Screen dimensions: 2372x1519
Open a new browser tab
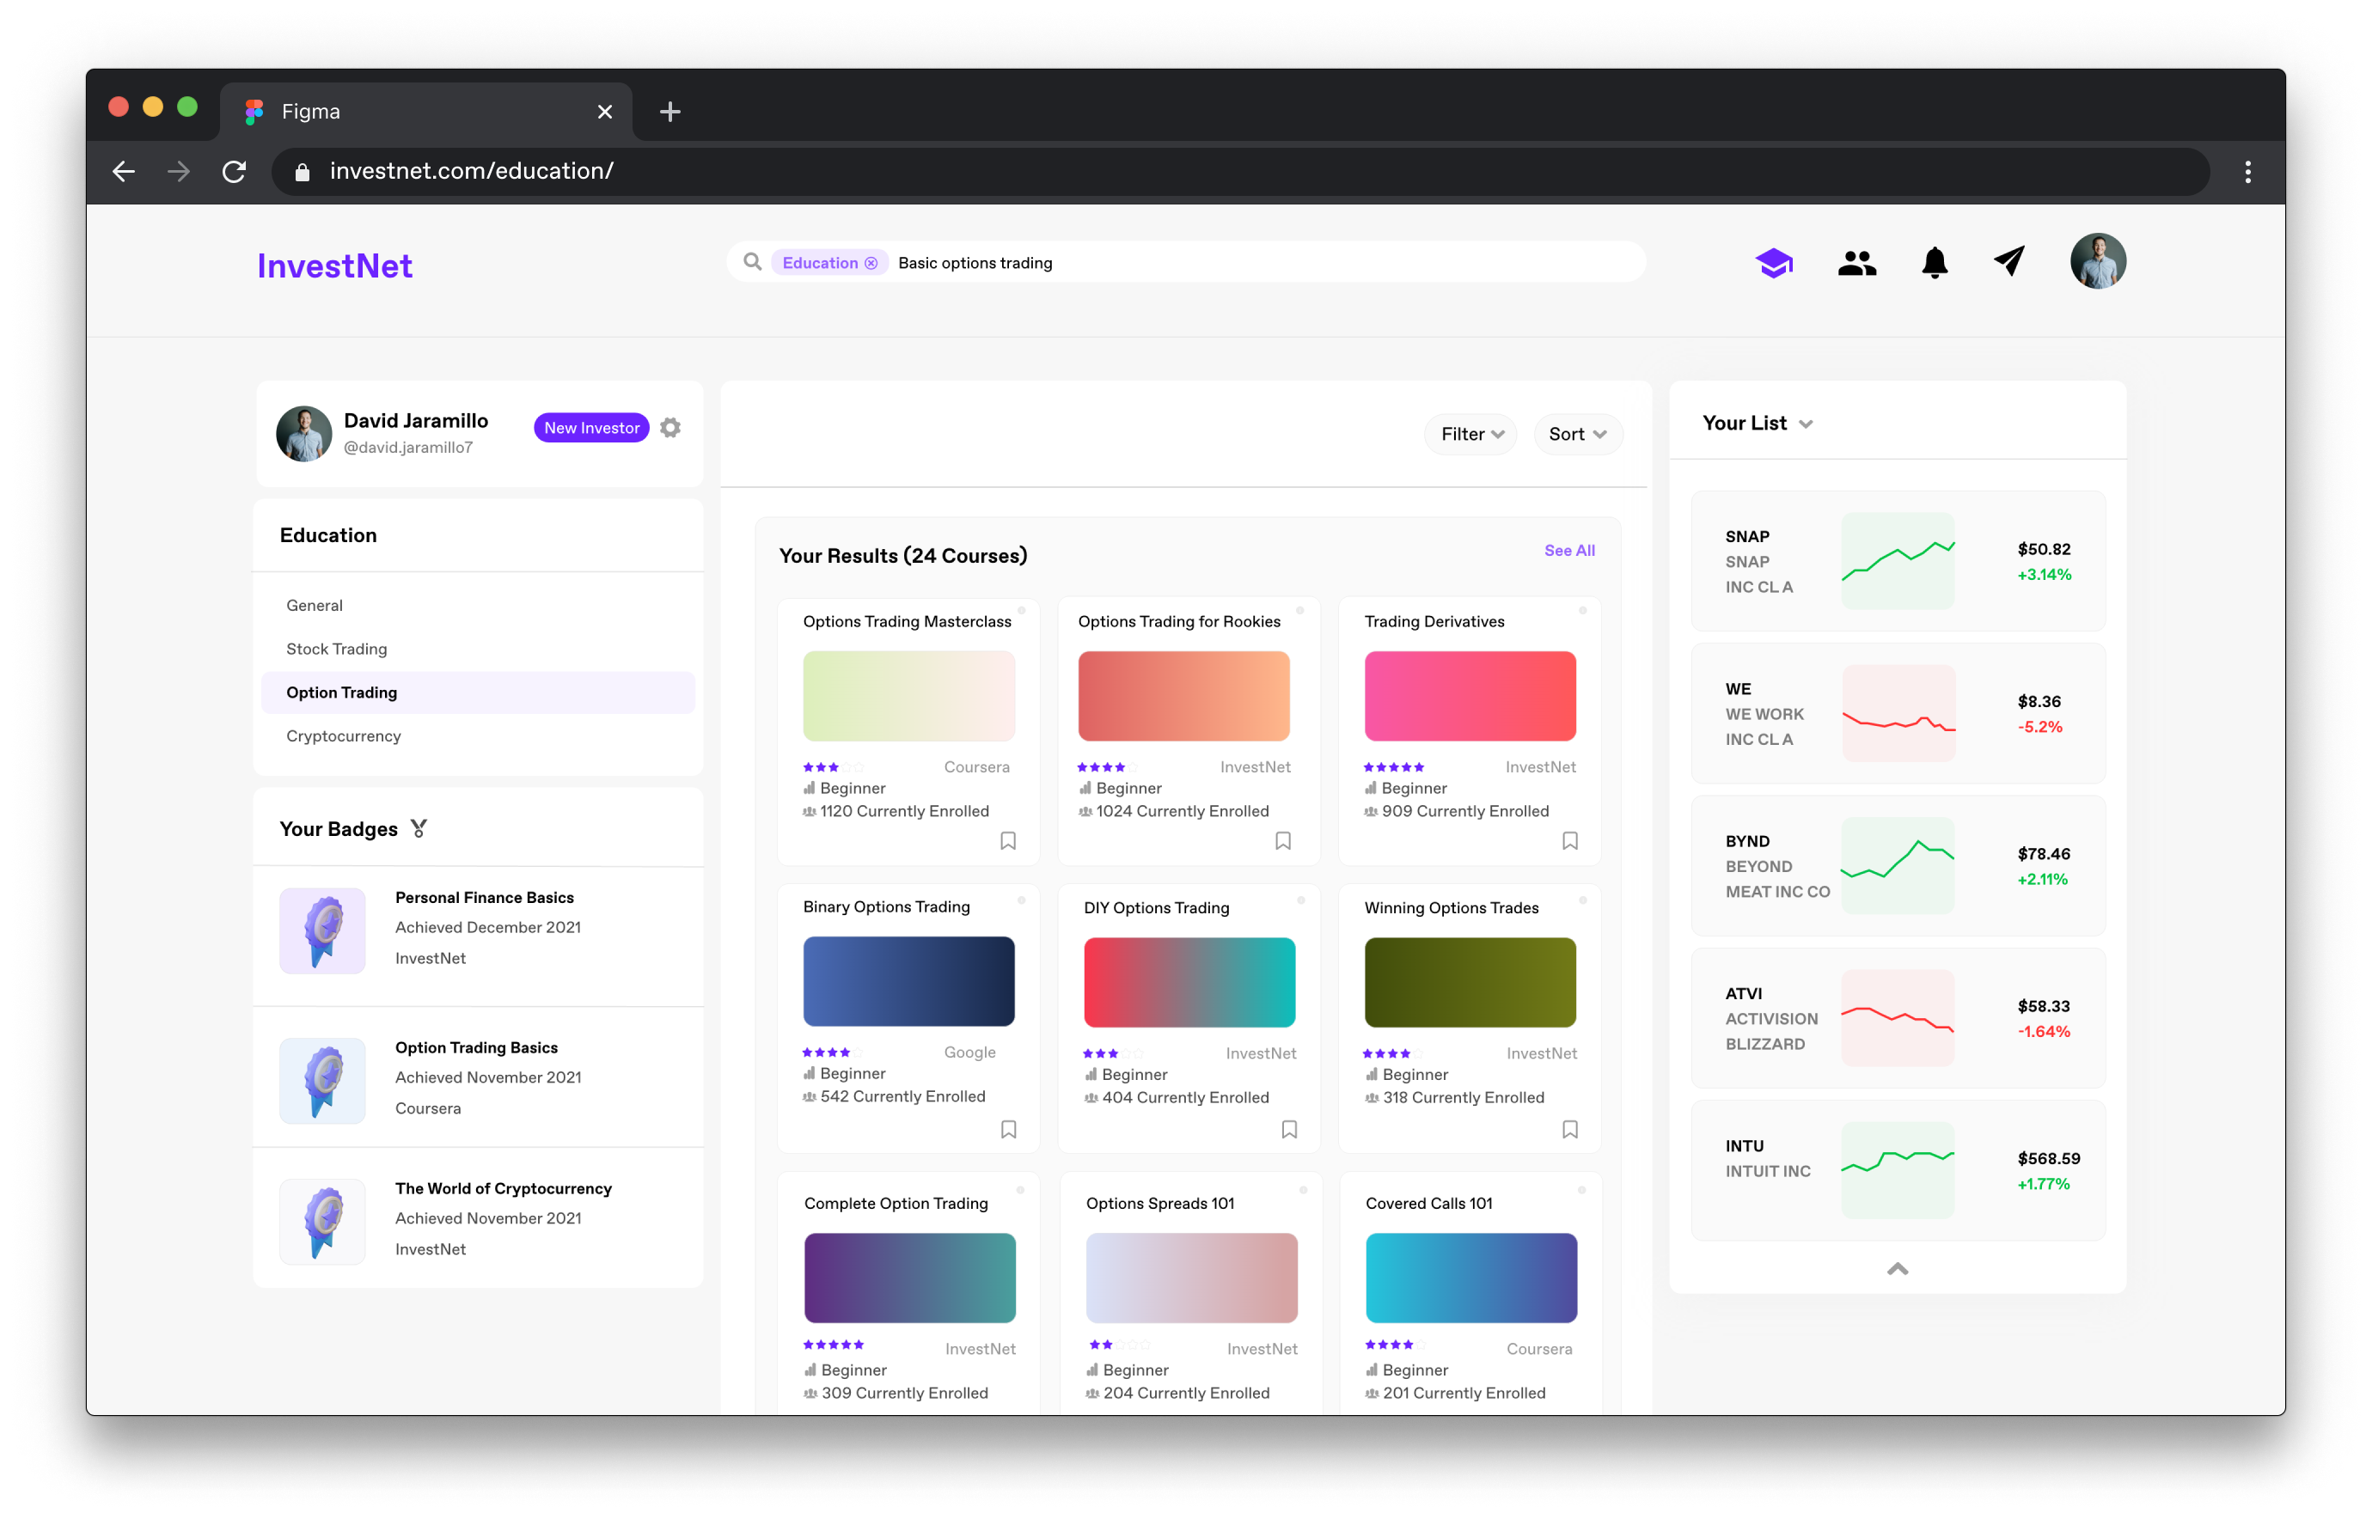(x=670, y=112)
